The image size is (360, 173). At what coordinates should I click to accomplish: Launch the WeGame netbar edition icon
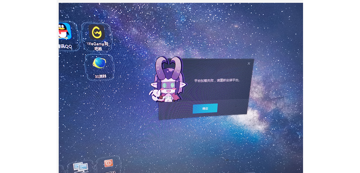click(97, 32)
